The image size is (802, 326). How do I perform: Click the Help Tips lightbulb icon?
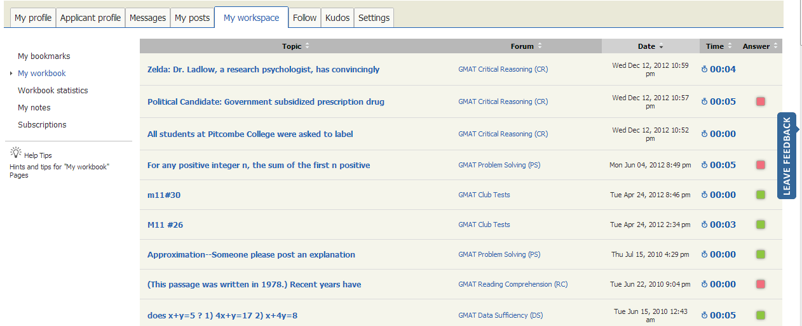[16, 153]
